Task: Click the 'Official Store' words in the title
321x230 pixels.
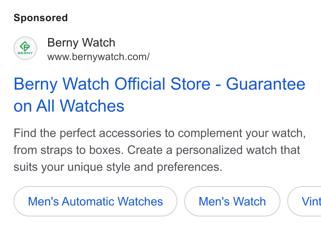Action: tap(162, 84)
